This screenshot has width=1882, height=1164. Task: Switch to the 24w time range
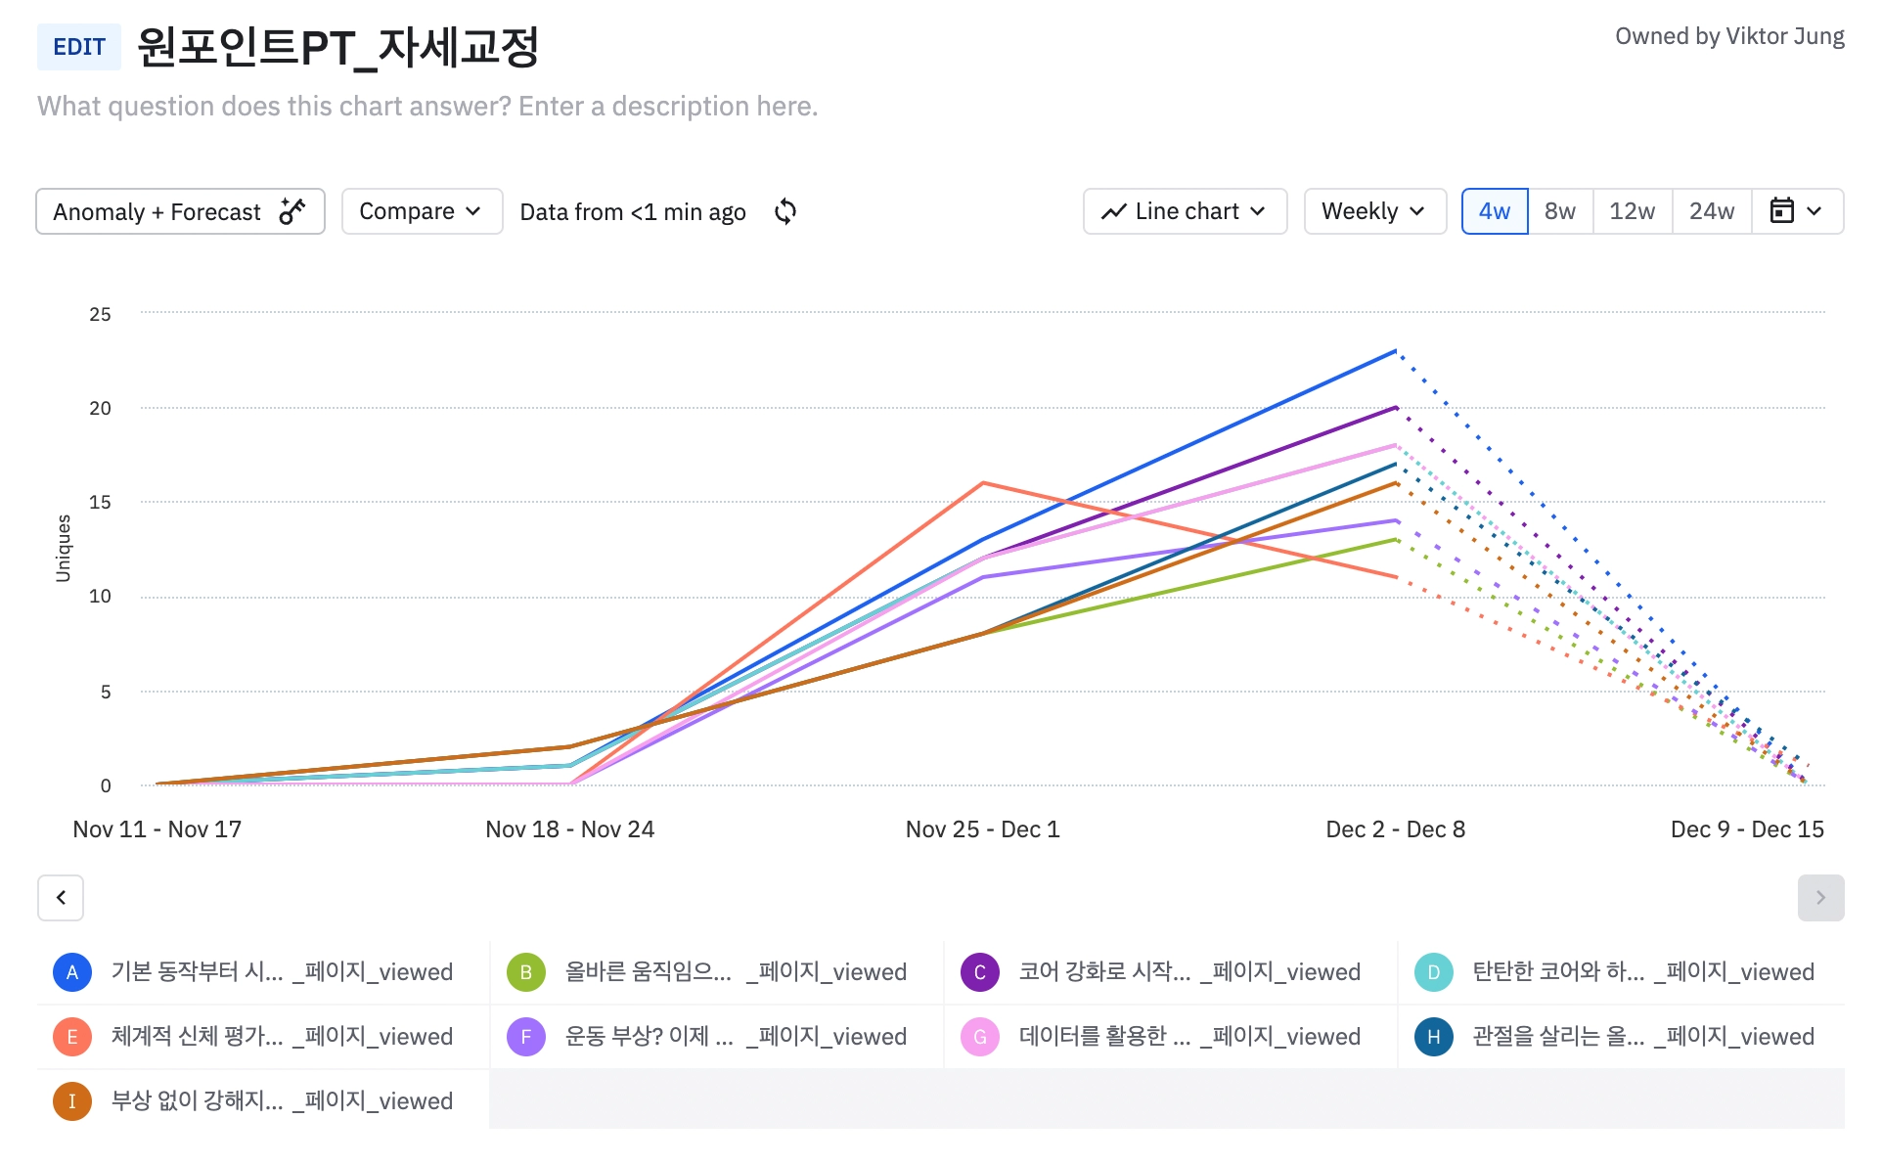1711,211
